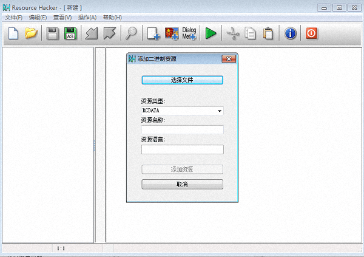Click the blue info icon
This screenshot has height=257, width=364.
tap(290, 33)
